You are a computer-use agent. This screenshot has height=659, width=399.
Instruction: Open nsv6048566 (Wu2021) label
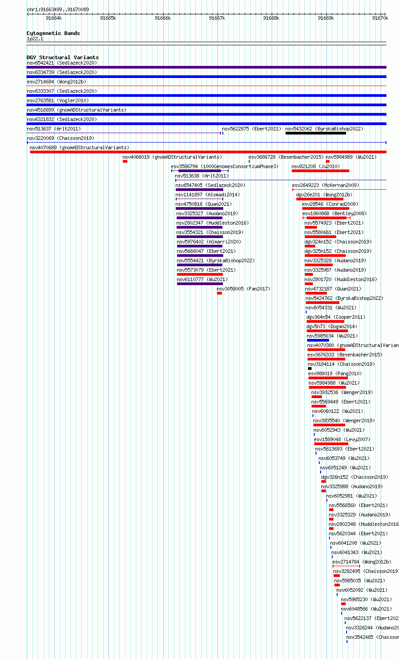point(366,609)
